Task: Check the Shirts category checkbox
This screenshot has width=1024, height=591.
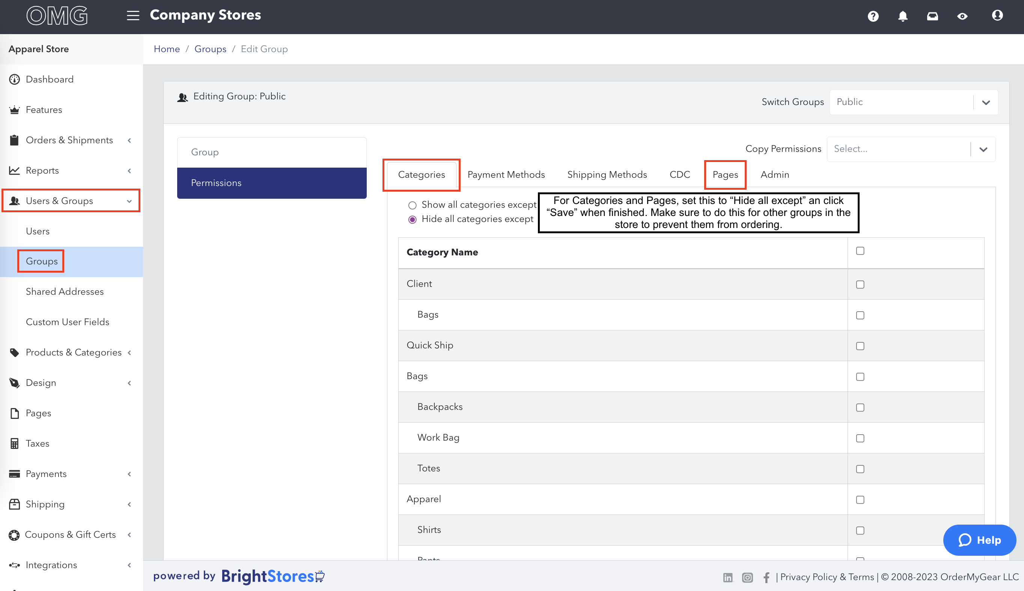Action: (860, 531)
